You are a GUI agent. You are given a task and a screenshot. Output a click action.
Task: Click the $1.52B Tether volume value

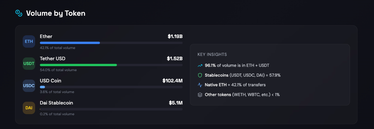[x=175, y=58]
